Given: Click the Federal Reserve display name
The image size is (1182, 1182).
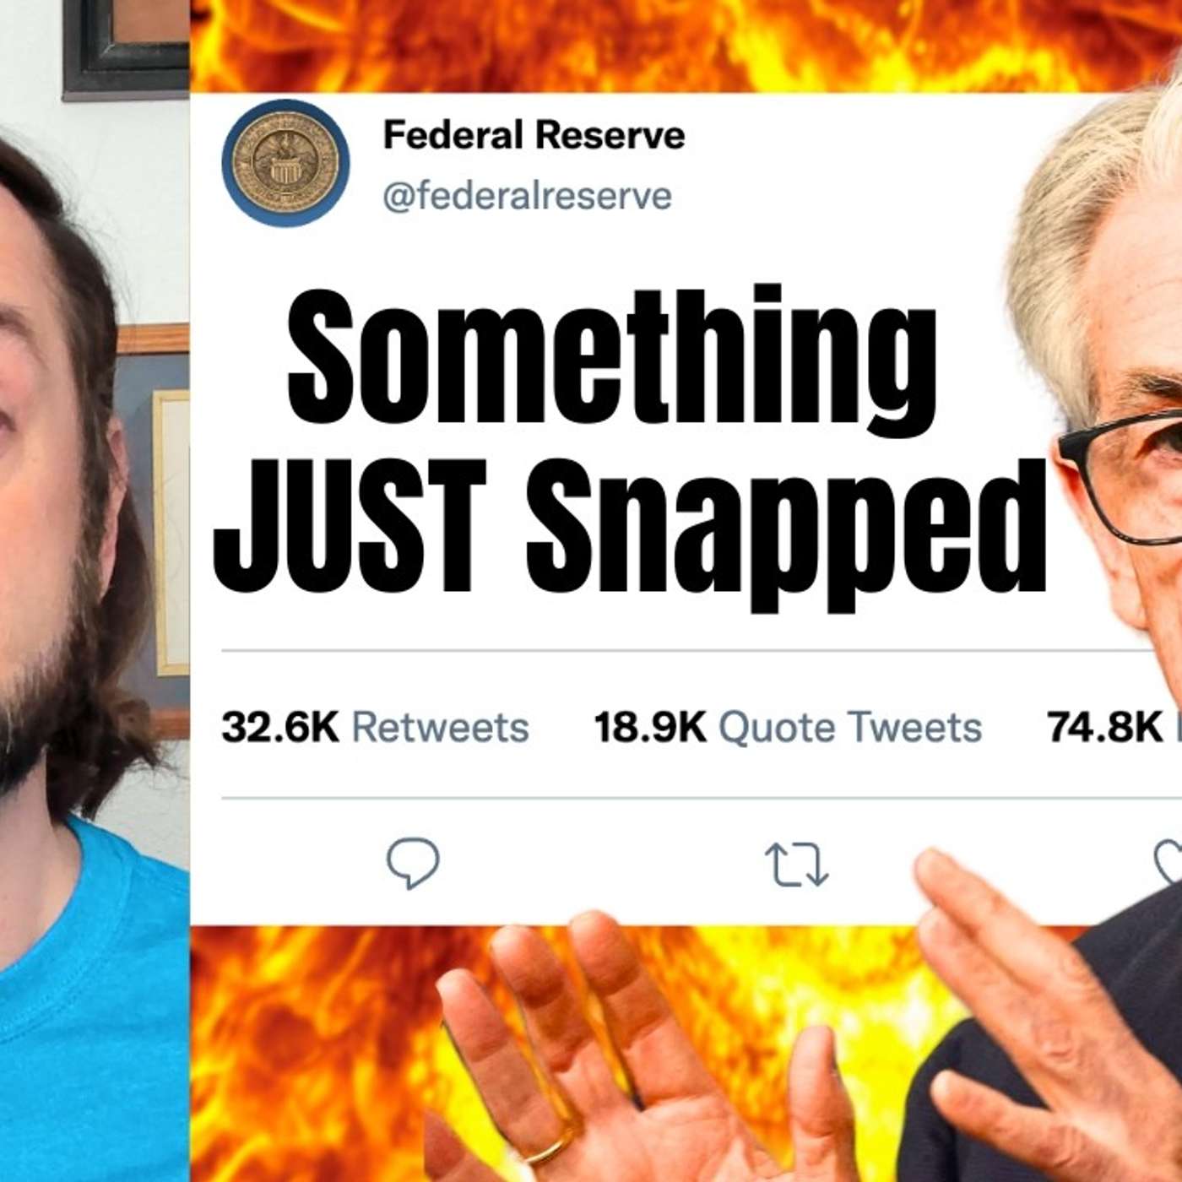Looking at the screenshot, I should [534, 135].
